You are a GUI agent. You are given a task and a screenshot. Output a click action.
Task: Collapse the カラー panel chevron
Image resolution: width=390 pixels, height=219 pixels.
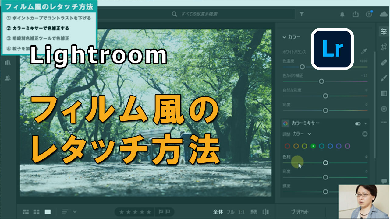point(284,37)
